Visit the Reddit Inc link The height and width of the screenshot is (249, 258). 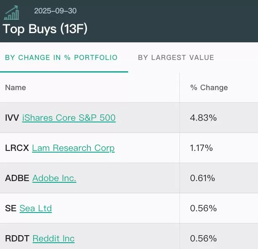click(x=53, y=239)
